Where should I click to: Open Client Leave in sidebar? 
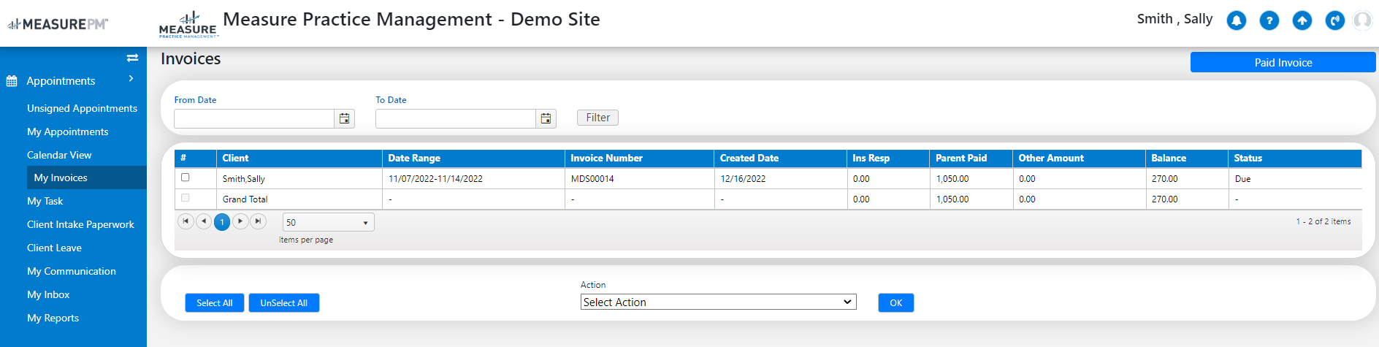(x=54, y=248)
